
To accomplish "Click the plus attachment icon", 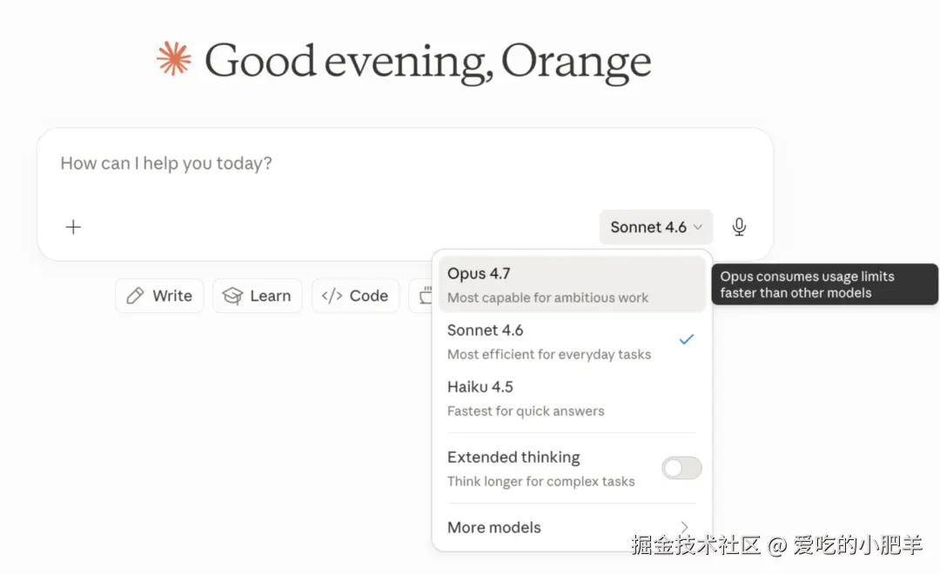I will click(73, 227).
